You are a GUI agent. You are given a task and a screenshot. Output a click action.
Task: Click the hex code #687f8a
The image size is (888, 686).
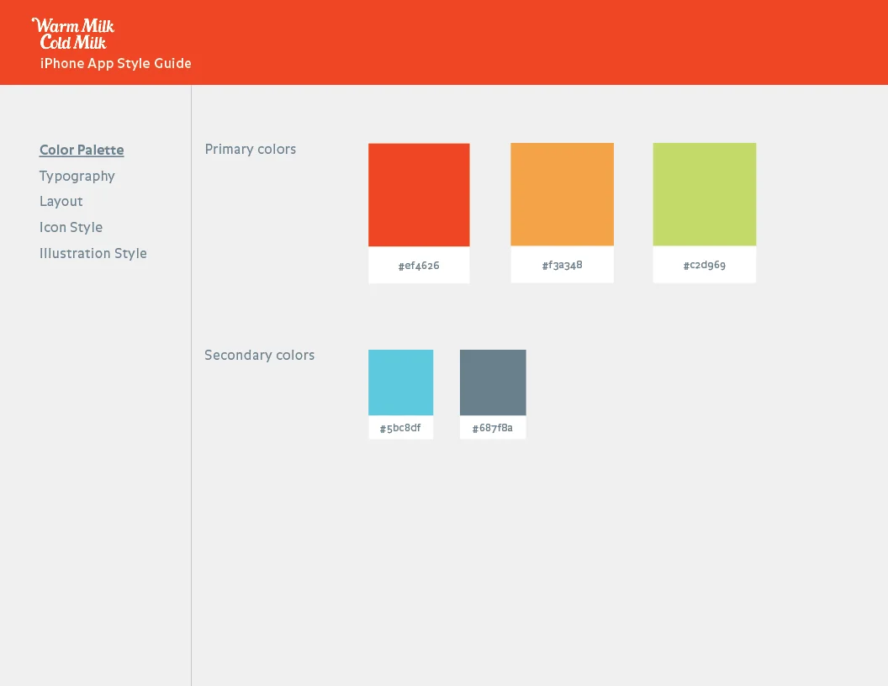point(493,428)
